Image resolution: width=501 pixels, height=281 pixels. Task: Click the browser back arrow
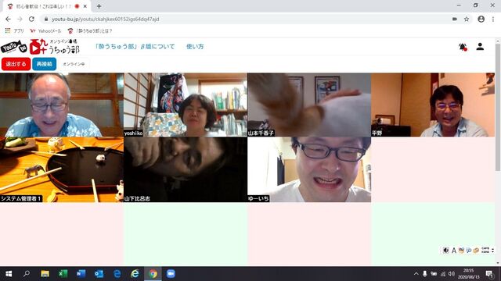point(8,19)
